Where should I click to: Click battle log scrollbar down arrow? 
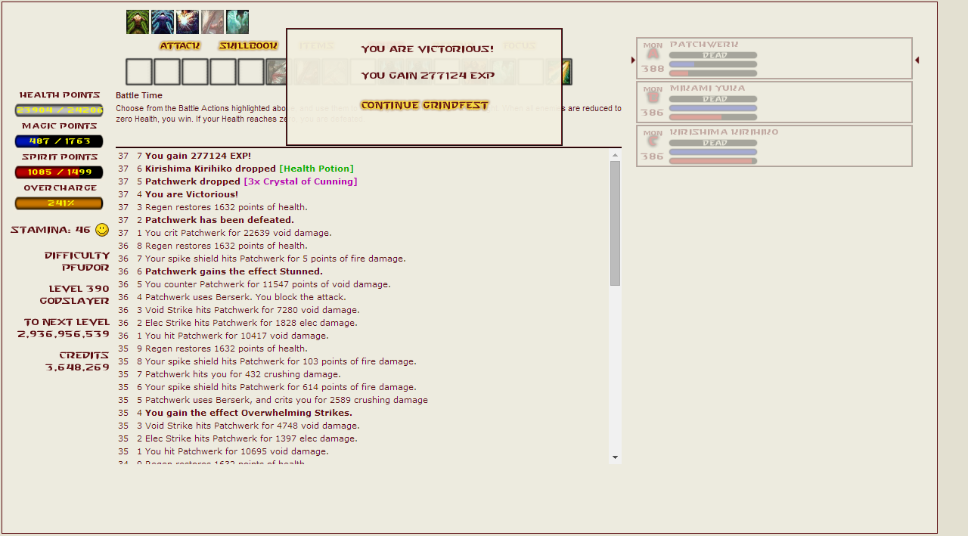[x=615, y=457]
